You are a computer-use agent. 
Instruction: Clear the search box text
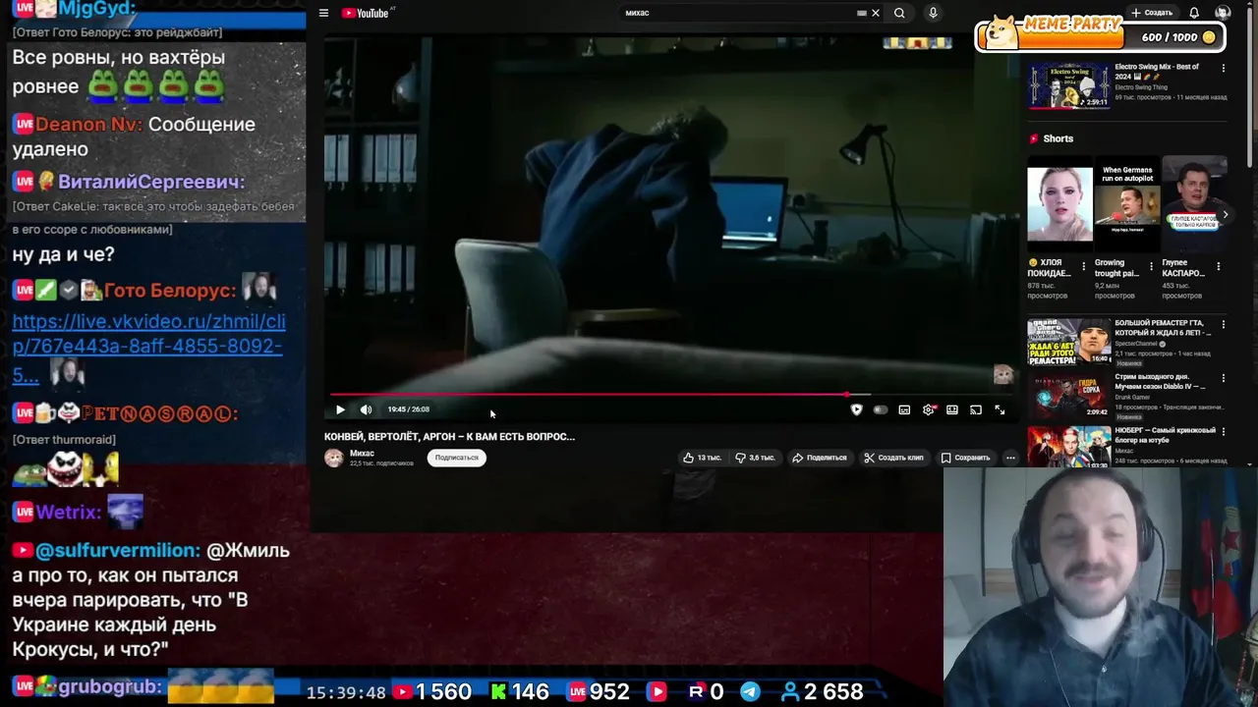click(876, 13)
